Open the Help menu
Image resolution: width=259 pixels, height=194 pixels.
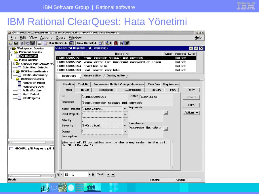click(x=198, y=38)
